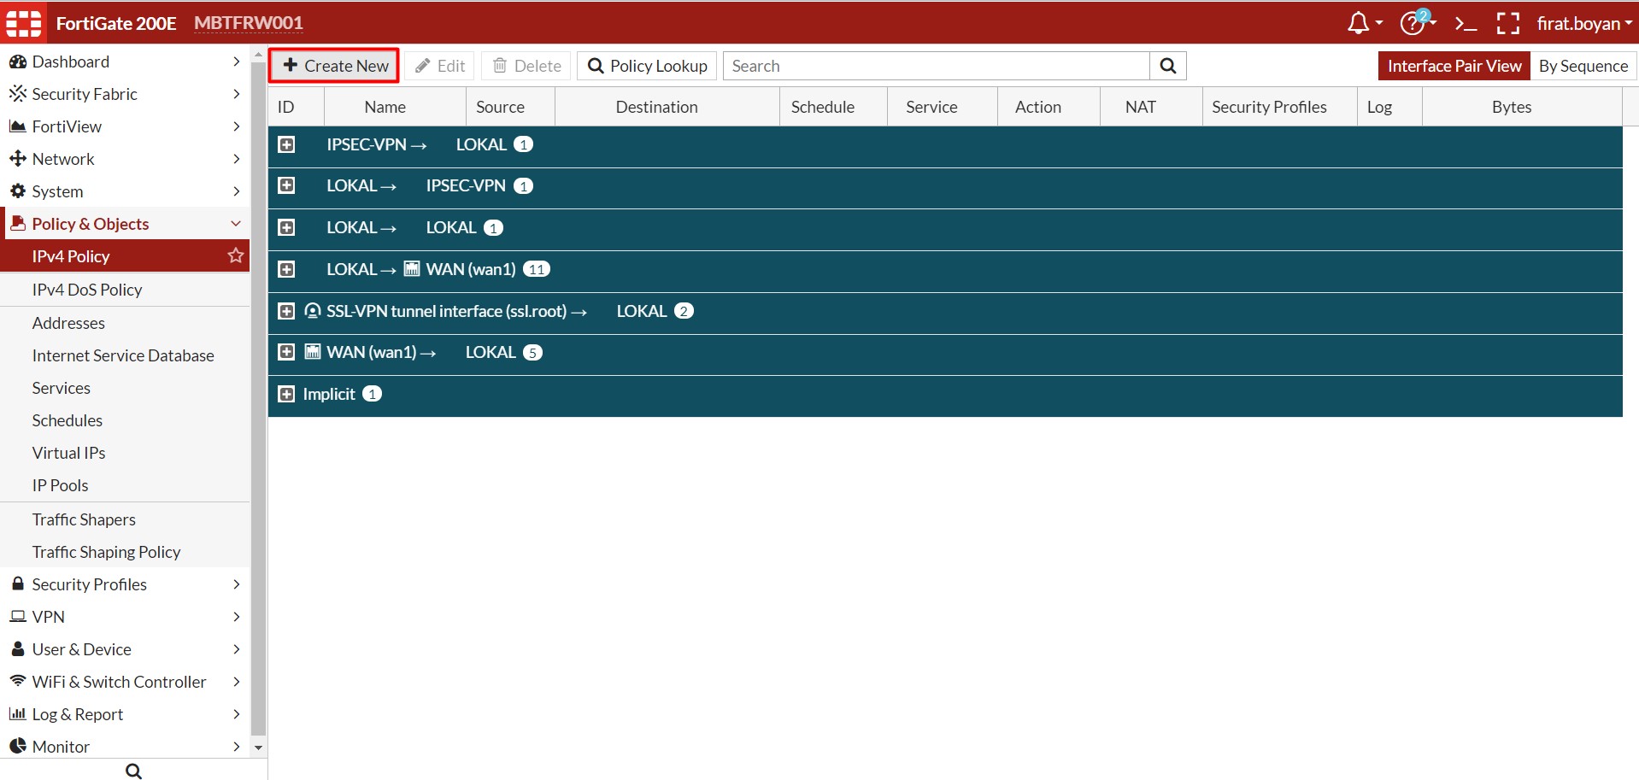Click the Delete button
The width and height of the screenshot is (1639, 780).
click(527, 66)
